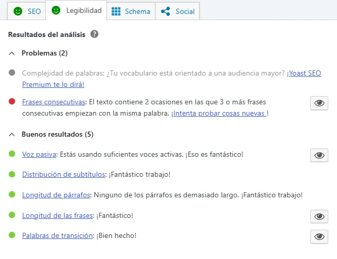Screen dimensions: 337x259
Task: Open the Longitud de párrafos link
Action: pos(56,195)
